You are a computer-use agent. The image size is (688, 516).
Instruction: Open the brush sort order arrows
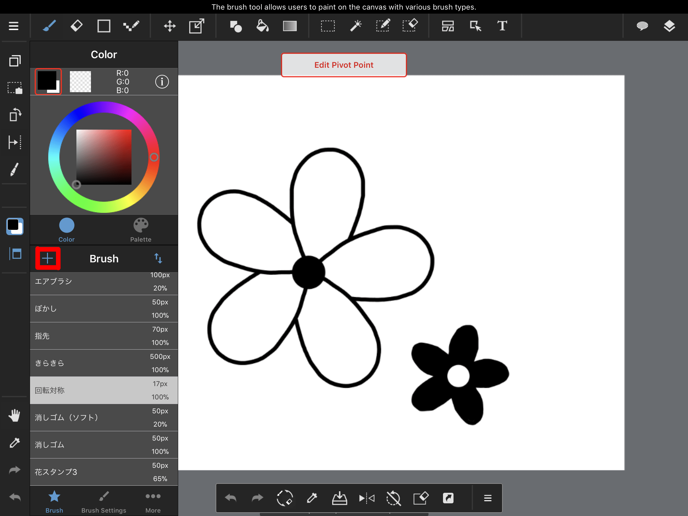click(158, 259)
